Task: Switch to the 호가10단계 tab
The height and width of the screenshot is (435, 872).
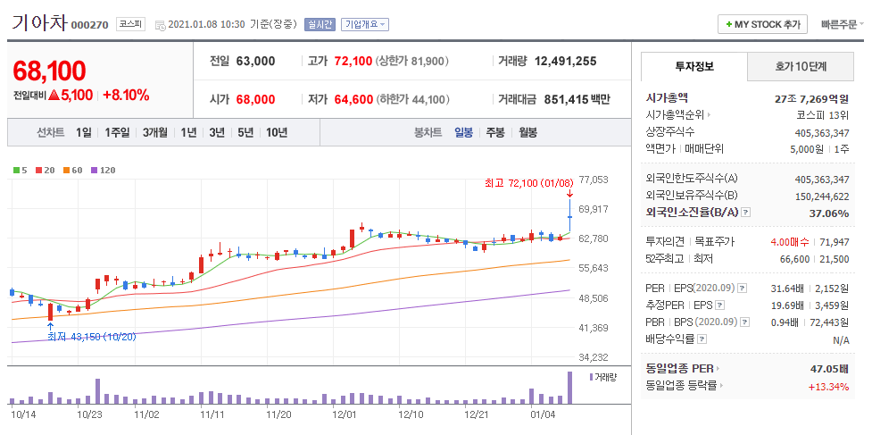Action: point(801,67)
